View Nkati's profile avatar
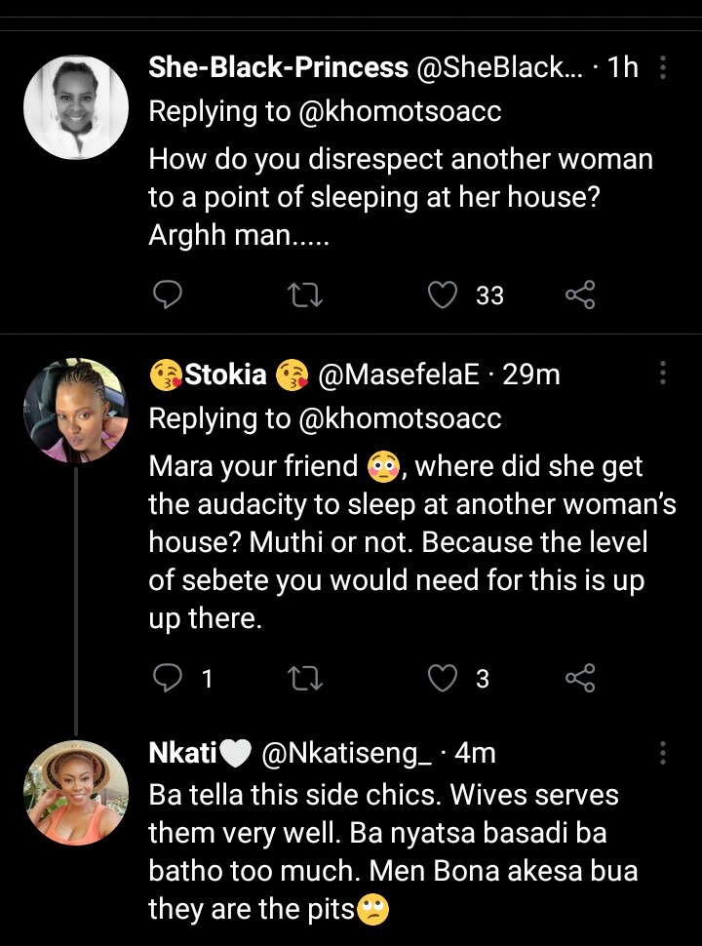Image resolution: width=702 pixels, height=946 pixels. [75, 792]
